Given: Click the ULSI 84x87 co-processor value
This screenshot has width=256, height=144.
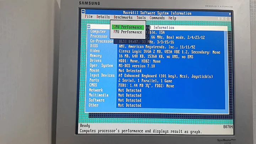Looking at the screenshot, I should 146,42.
